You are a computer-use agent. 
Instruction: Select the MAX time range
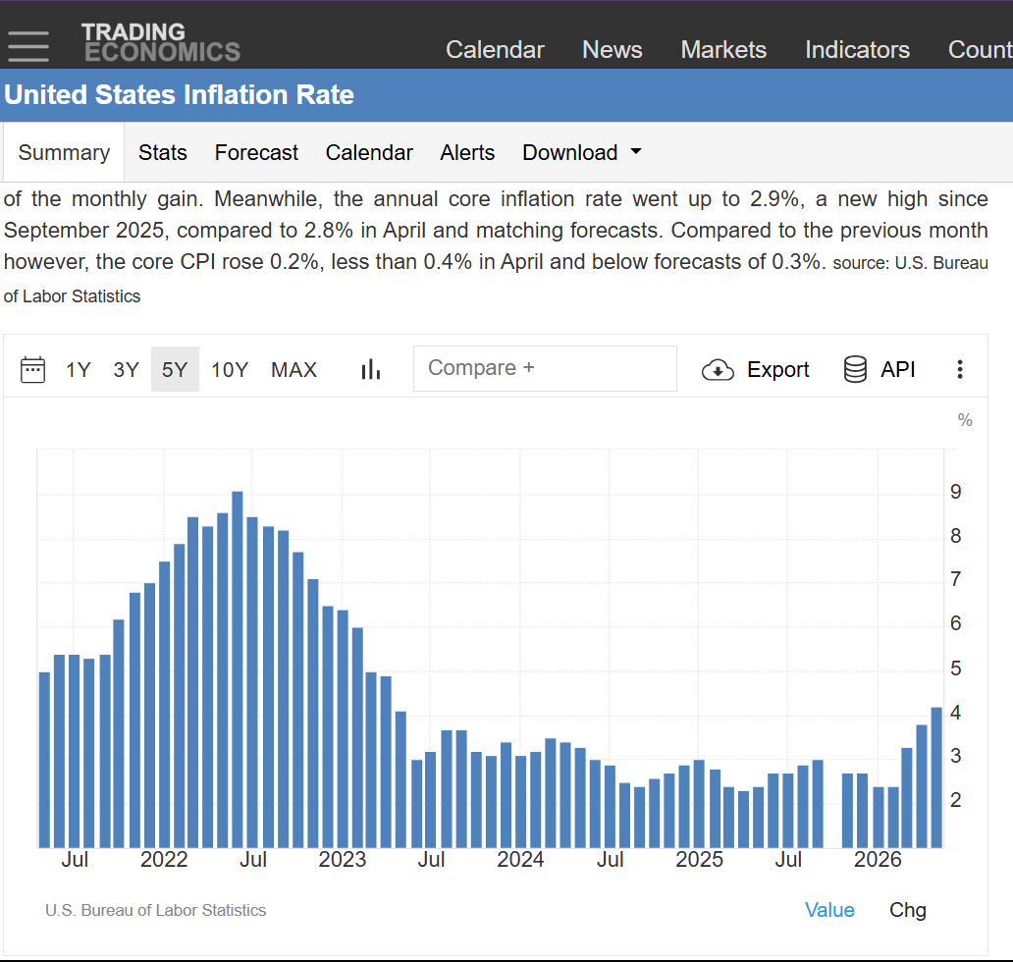pyautogui.click(x=293, y=369)
